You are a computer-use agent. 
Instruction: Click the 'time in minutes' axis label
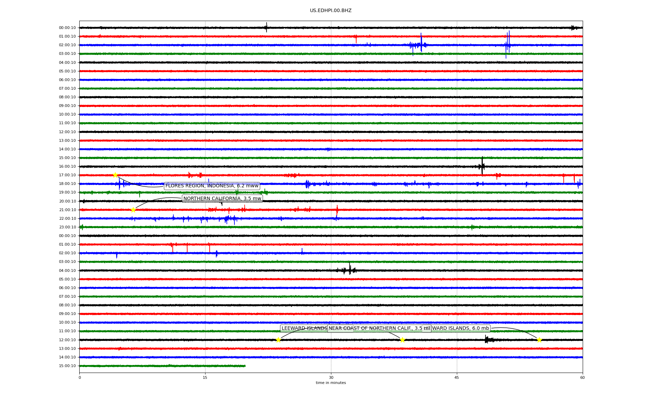point(330,383)
